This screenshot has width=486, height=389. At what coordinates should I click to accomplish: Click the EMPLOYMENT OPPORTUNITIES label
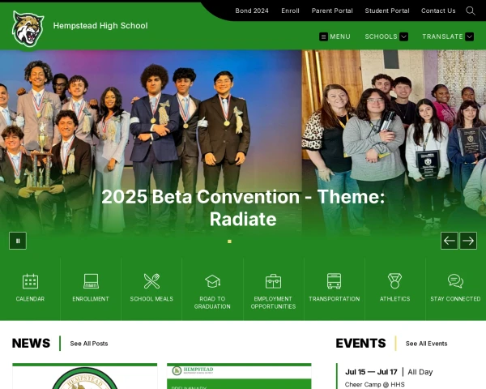(x=273, y=302)
